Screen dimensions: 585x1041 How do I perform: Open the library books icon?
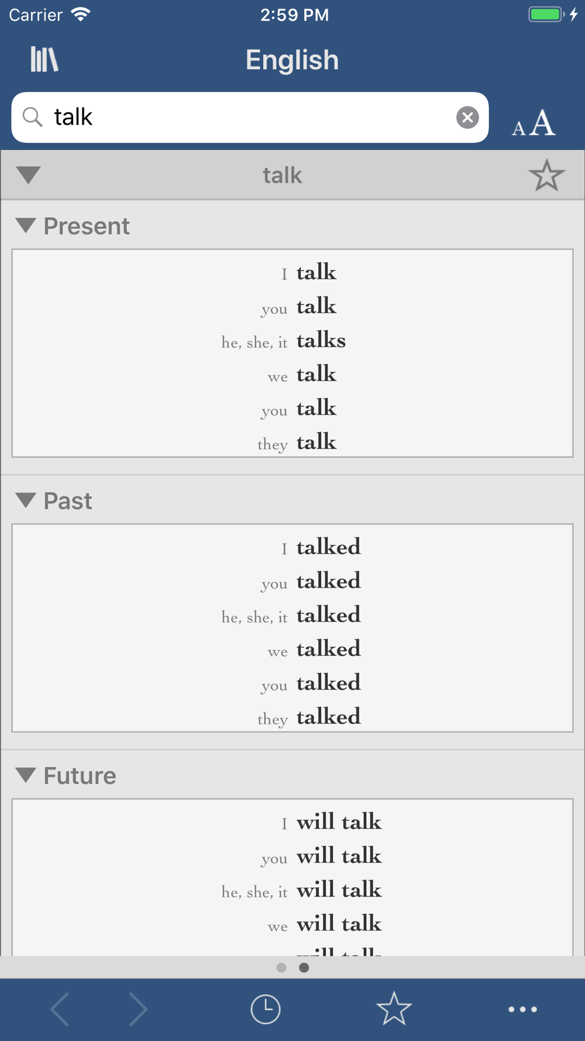(44, 59)
